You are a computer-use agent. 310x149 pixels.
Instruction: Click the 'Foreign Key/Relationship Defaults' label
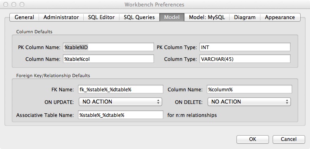53,76
